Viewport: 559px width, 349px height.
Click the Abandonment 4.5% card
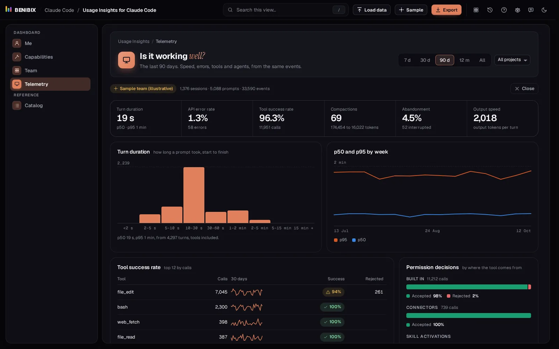click(431, 118)
